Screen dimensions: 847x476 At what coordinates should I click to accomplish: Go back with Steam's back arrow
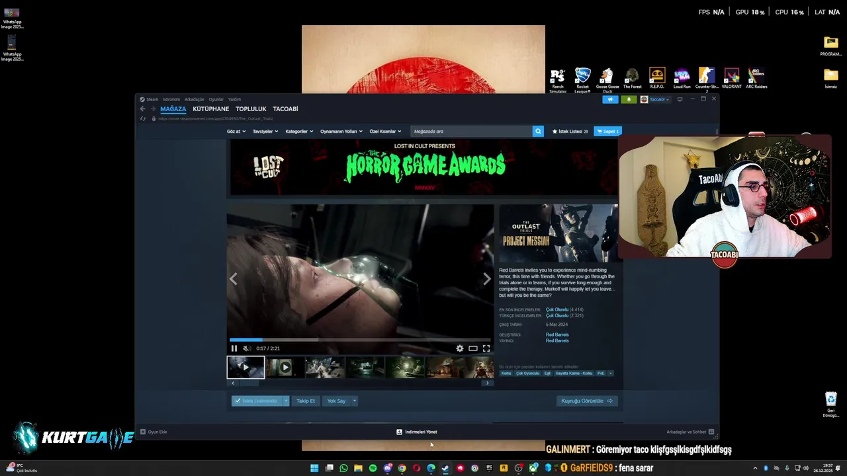(x=142, y=109)
